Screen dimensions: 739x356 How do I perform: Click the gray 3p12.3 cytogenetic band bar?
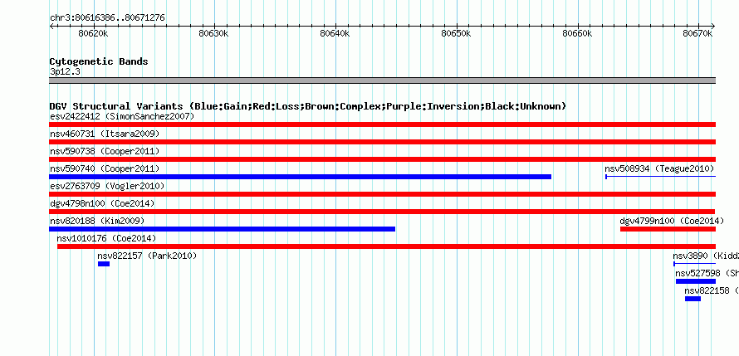click(x=382, y=80)
